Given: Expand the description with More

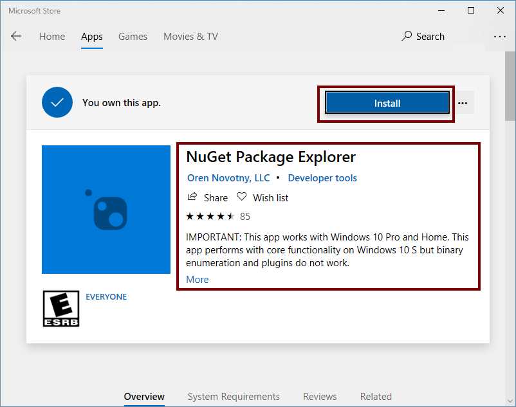Looking at the screenshot, I should tap(197, 279).
